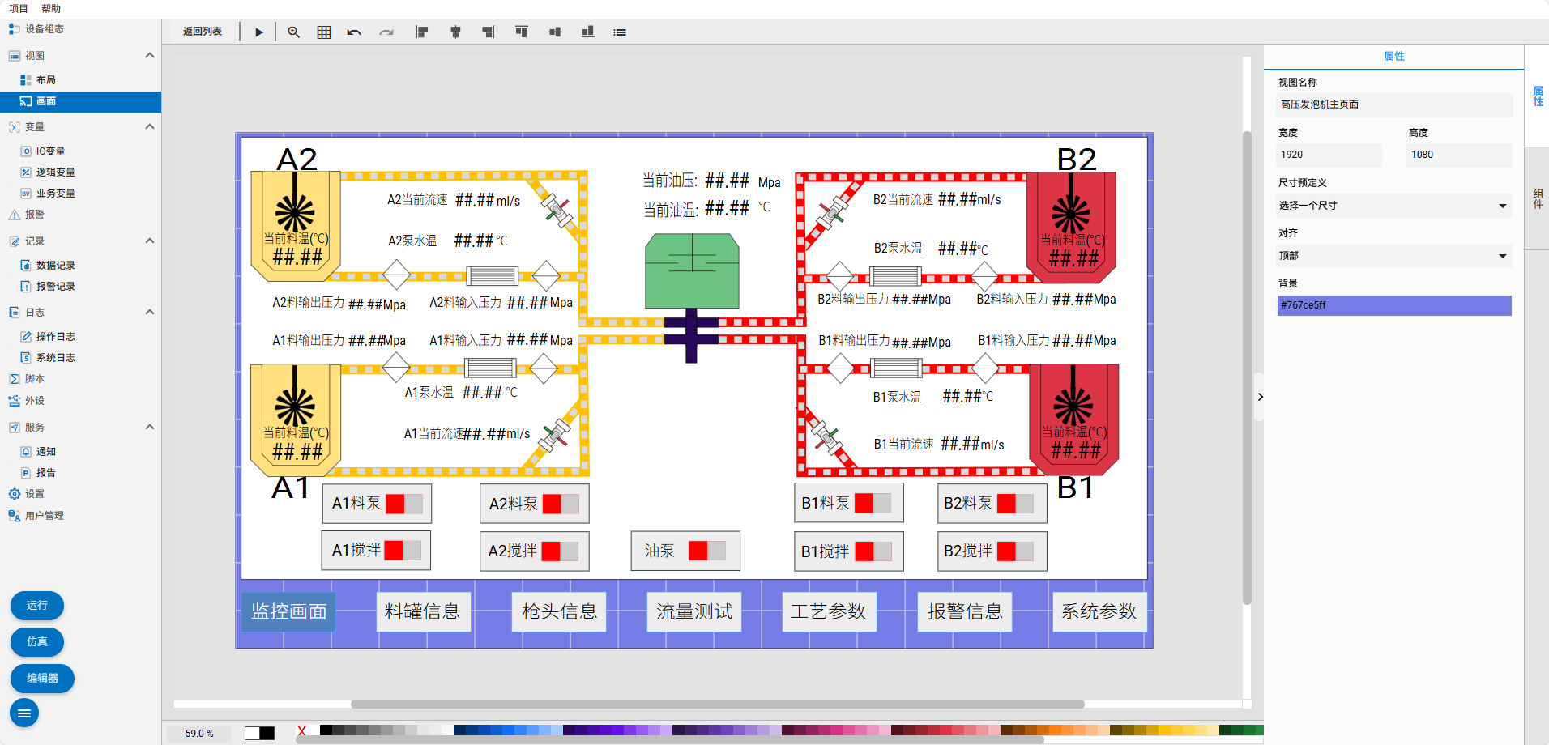Click the A2 flow valve symbol
This screenshot has width=1549, height=745.
[557, 211]
